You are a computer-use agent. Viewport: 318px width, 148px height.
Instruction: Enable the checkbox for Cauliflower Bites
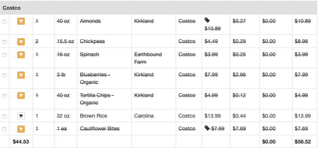click(5, 129)
